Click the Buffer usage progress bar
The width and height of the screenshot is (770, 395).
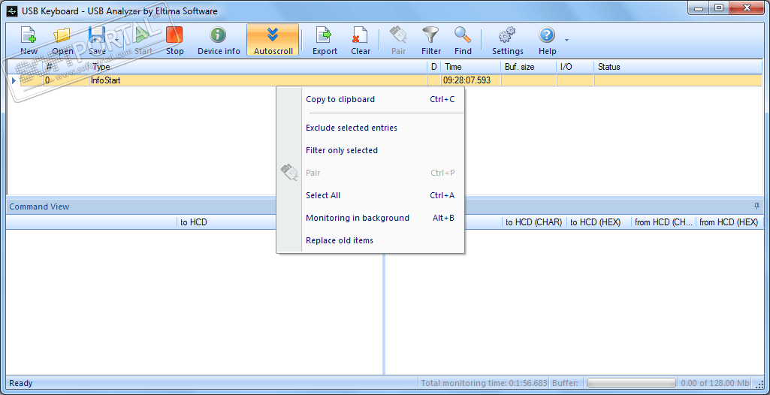633,383
